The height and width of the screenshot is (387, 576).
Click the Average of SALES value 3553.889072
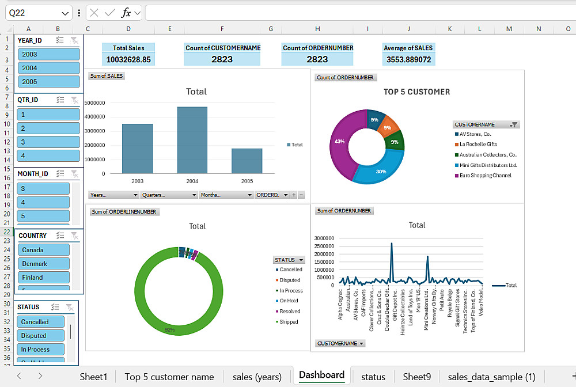tap(408, 59)
